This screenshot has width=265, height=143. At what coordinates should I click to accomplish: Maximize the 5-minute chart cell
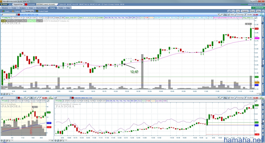tap(256, 101)
